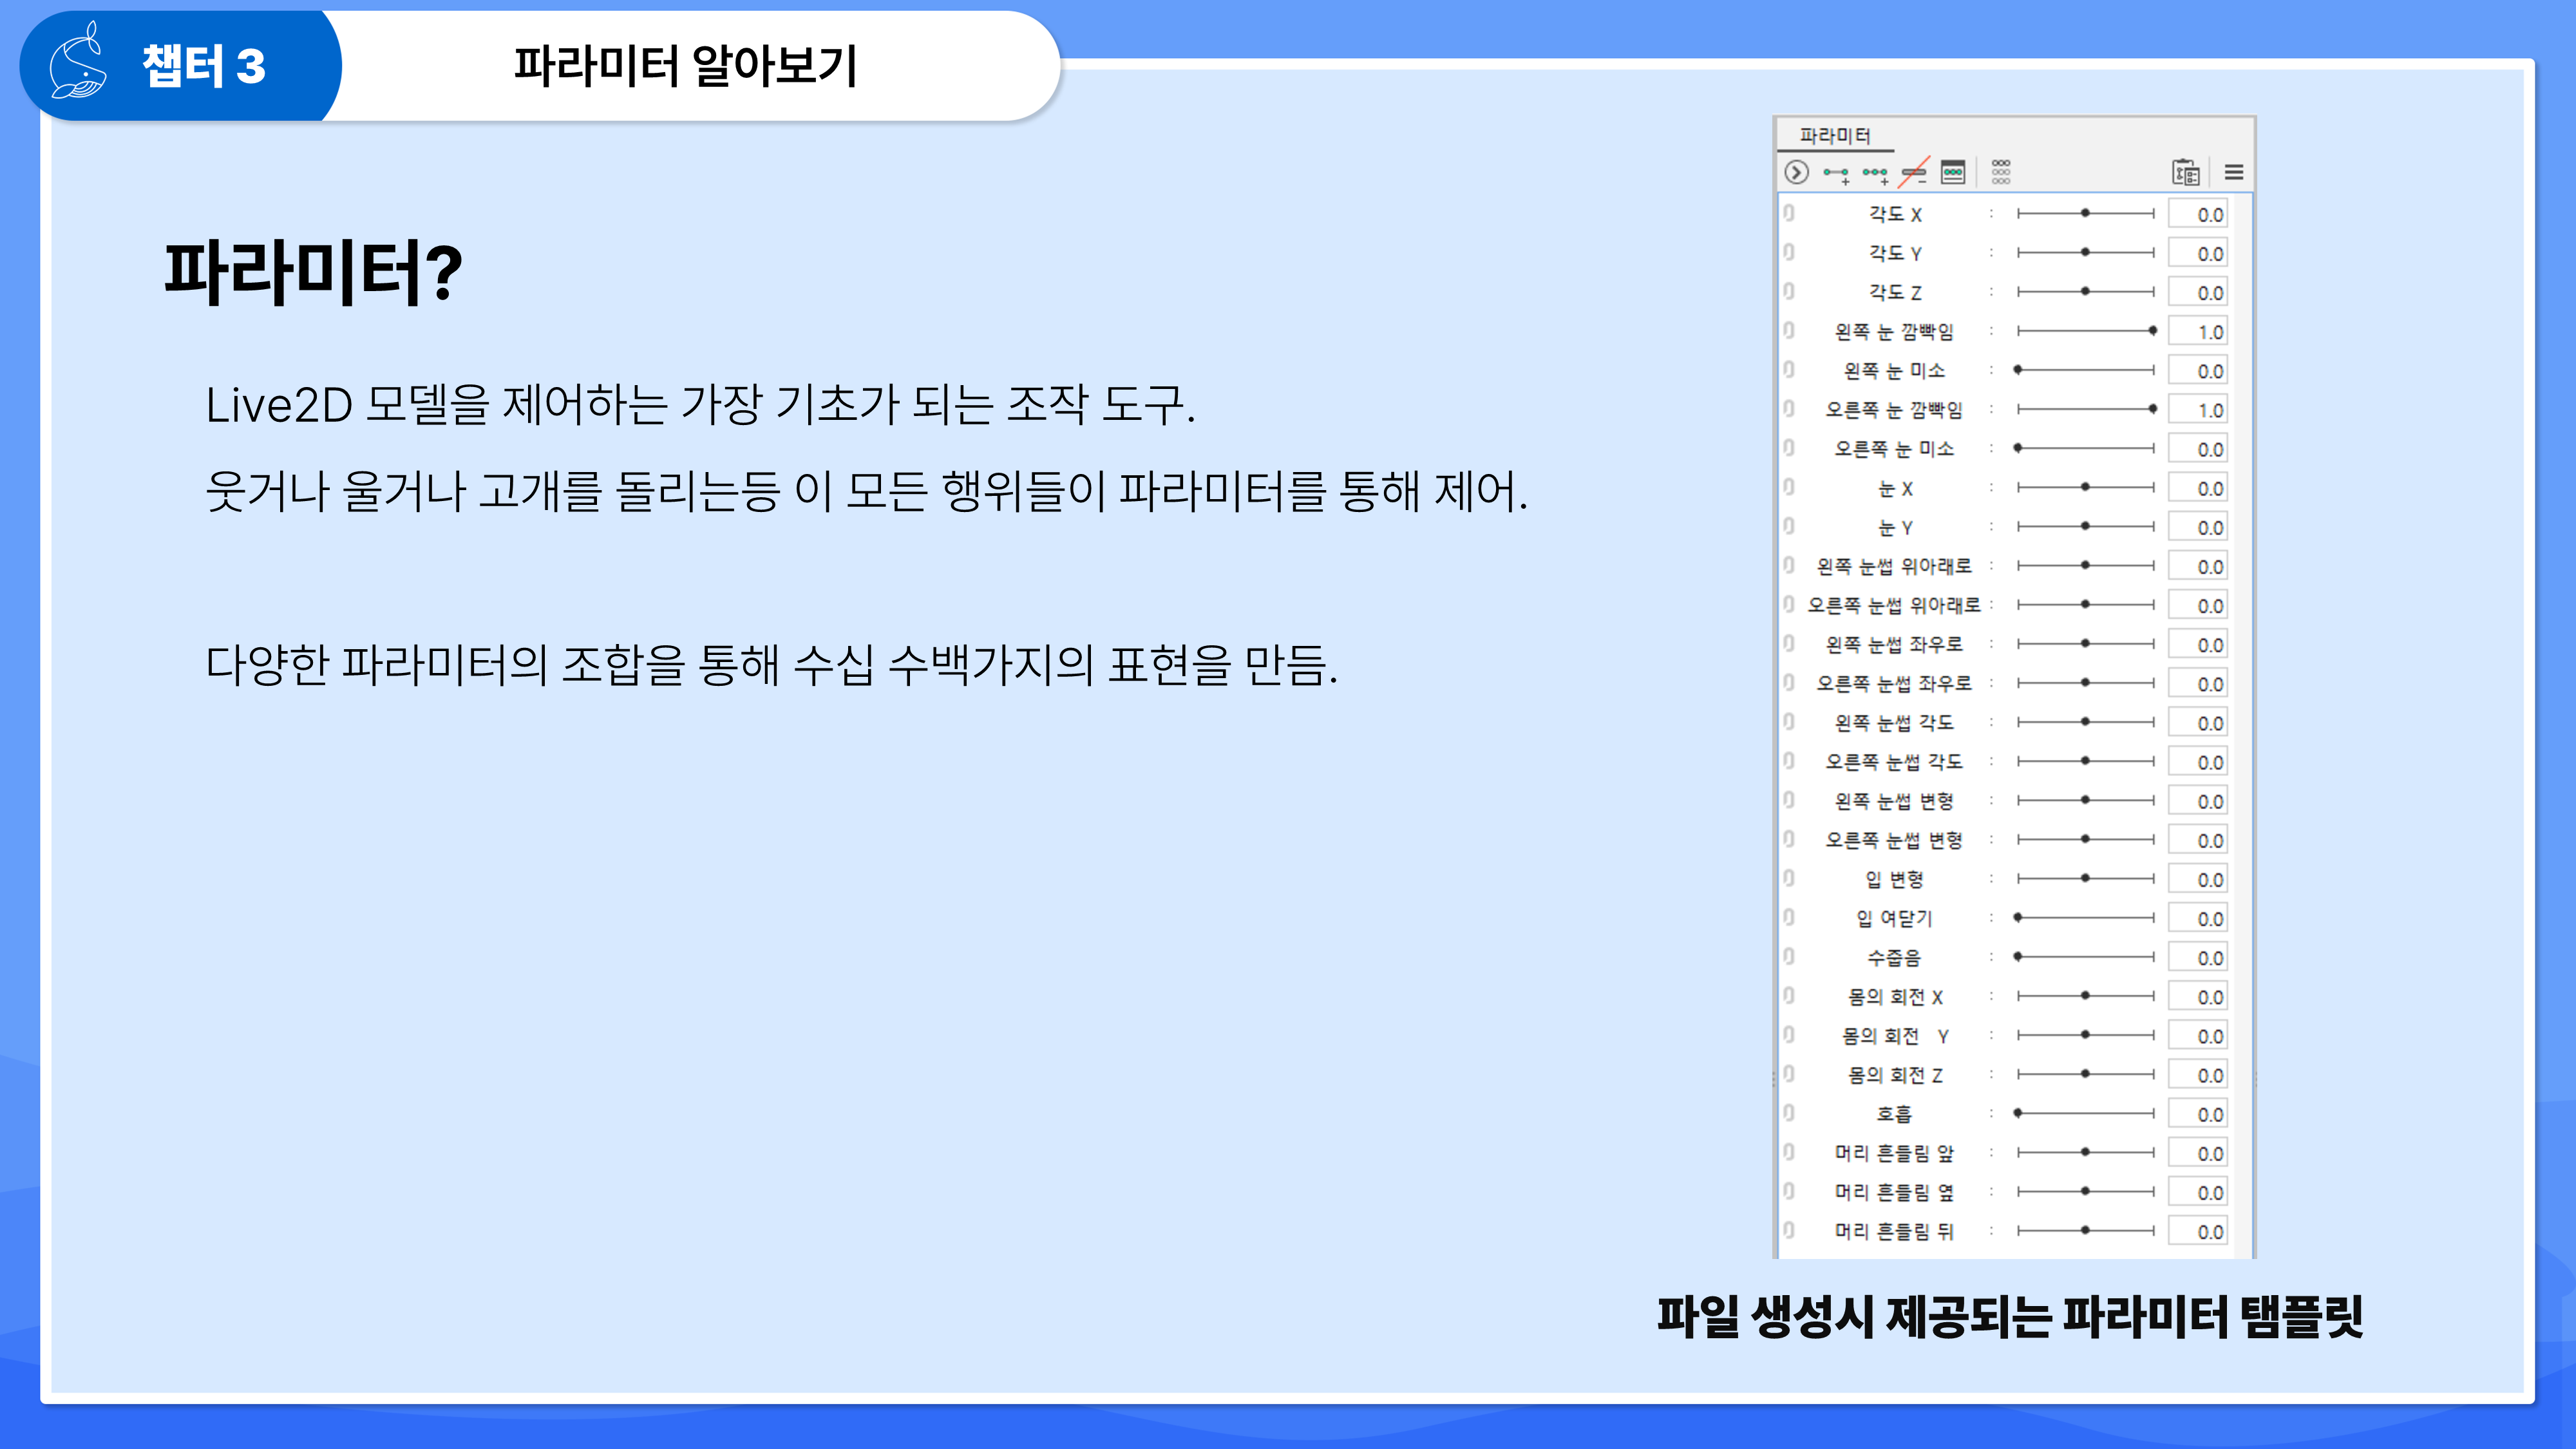Screen dimensions: 2576x1449
Task: Open the parameter panel hamburger menu
Action: (2233, 172)
